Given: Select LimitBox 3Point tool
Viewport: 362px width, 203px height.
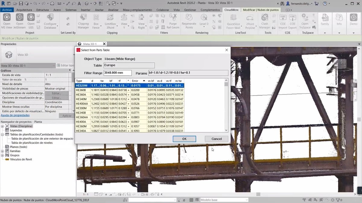Looking at the screenshot, I should (110, 21).
